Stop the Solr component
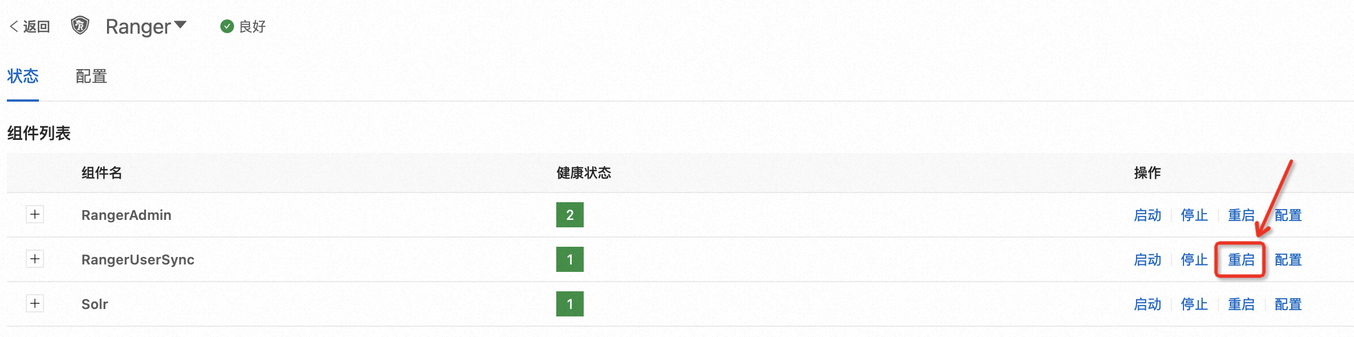The width and height of the screenshot is (1354, 337). point(1194,304)
